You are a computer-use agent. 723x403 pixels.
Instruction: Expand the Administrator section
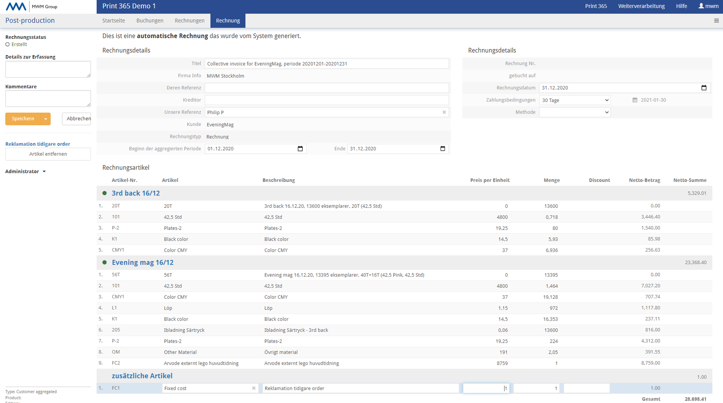point(26,171)
